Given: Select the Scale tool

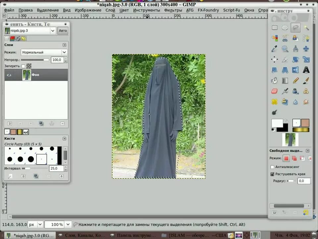Looking at the screenshot, I should [x=306, y=59].
